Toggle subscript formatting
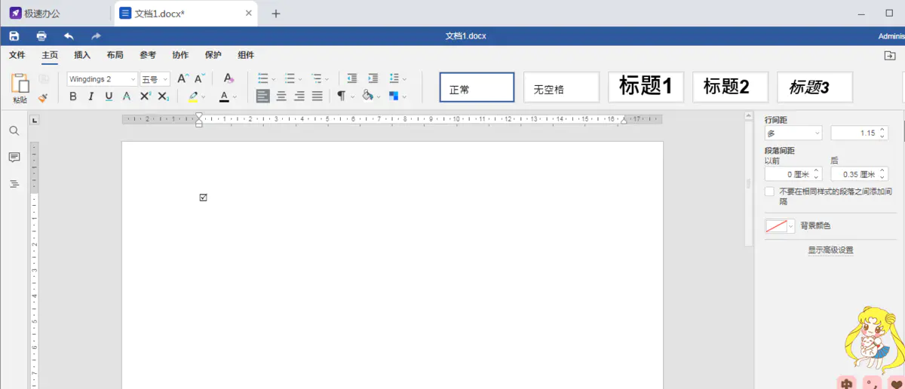905x389 pixels. tap(164, 96)
